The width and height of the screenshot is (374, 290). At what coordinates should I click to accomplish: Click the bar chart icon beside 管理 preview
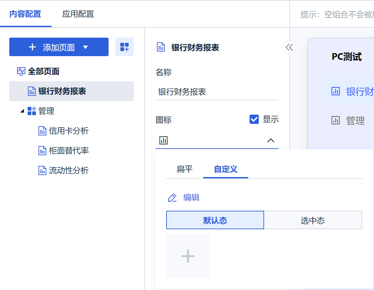(x=336, y=121)
